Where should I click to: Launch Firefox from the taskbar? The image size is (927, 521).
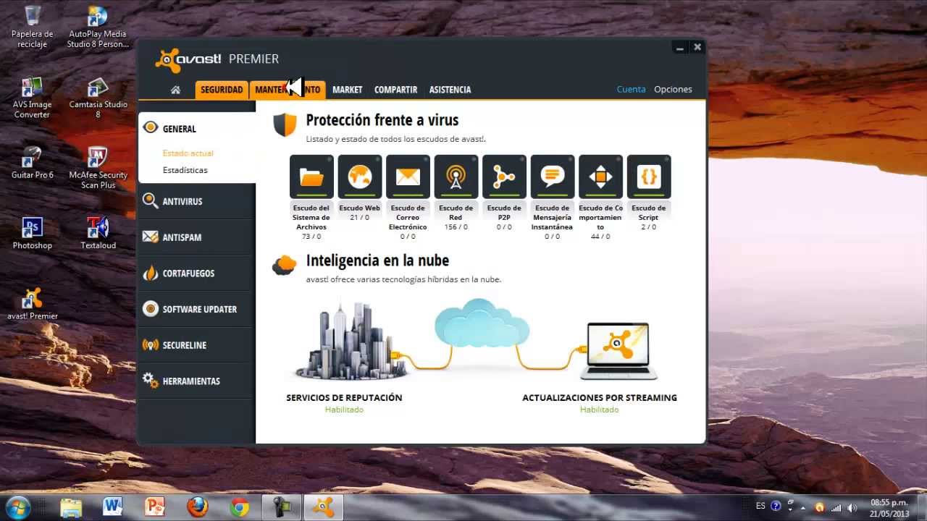click(197, 507)
